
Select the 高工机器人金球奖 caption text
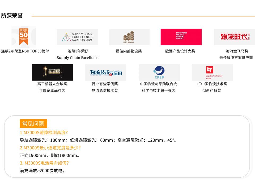(52, 84)
